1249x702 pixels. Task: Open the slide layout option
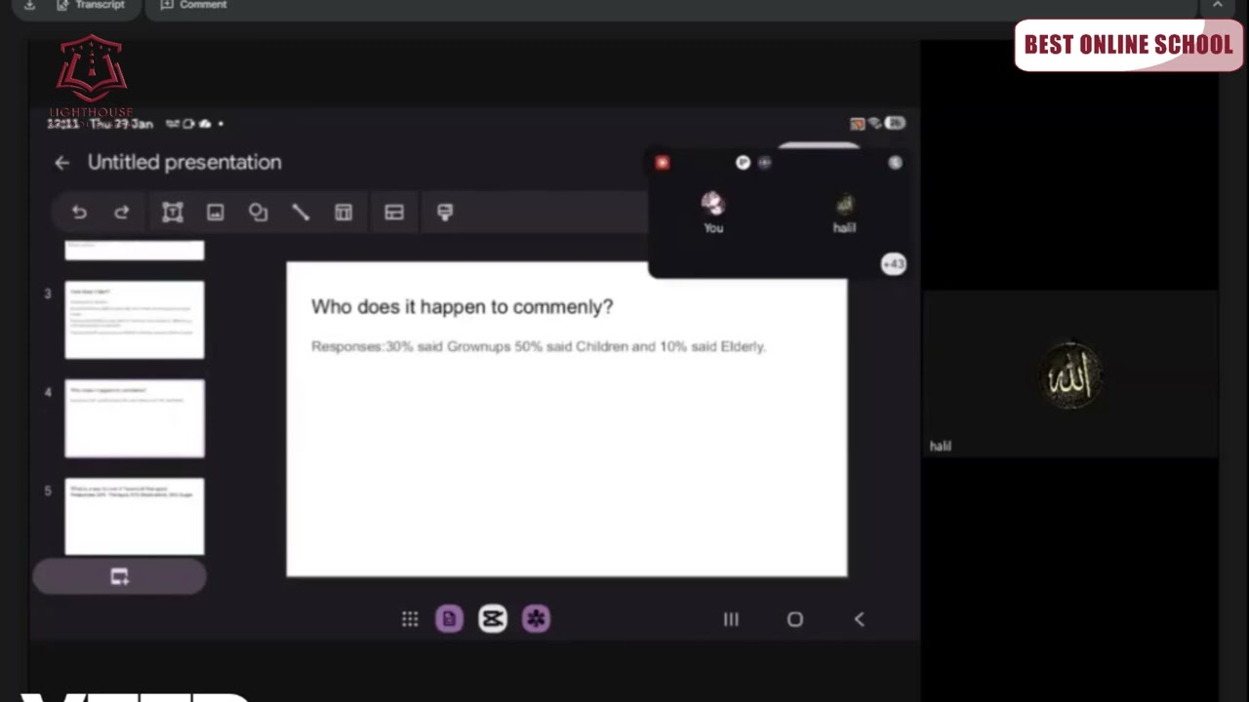[x=394, y=213]
